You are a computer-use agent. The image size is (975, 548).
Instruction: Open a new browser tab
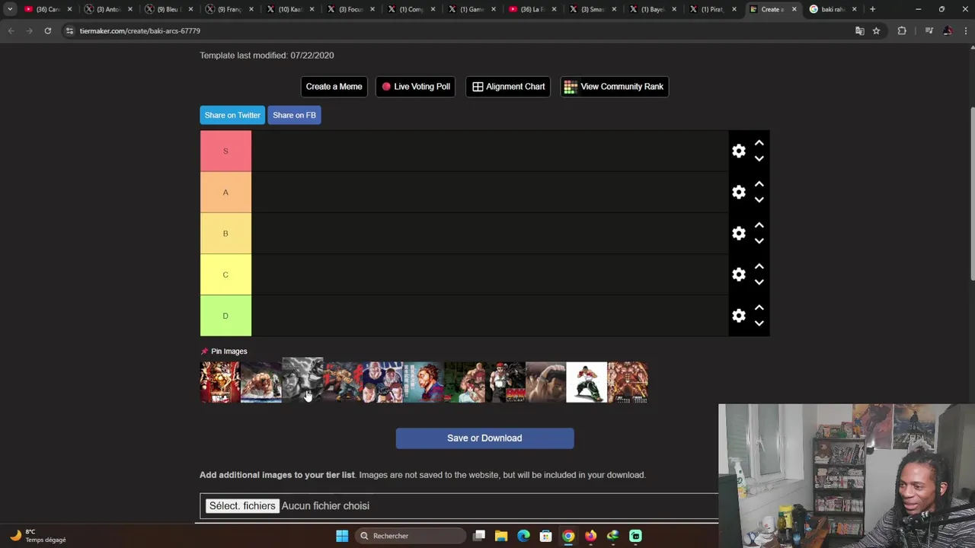[873, 9]
